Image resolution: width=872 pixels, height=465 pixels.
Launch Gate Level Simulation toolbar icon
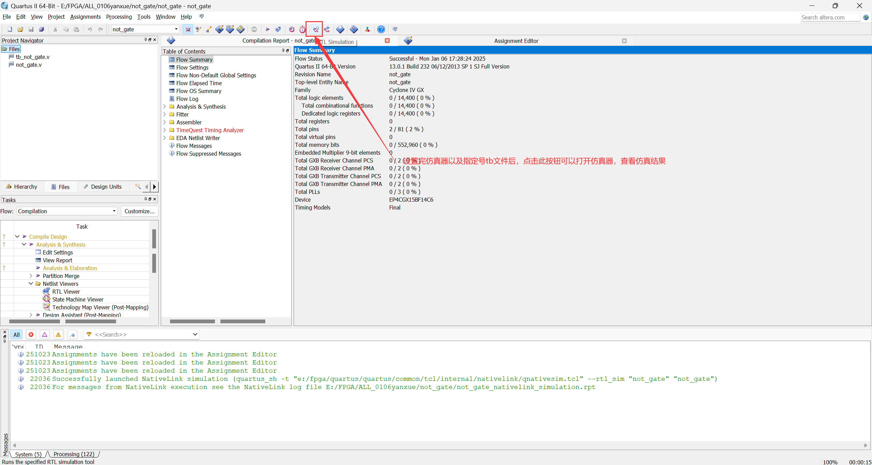pos(327,29)
